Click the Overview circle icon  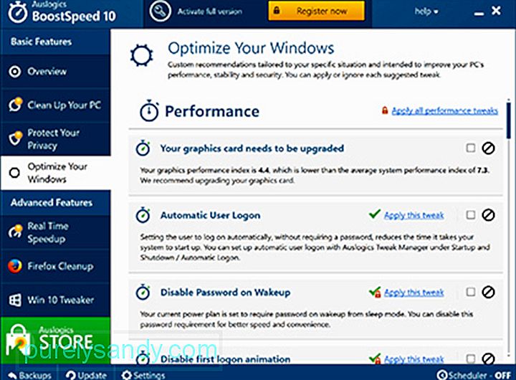click(15, 72)
